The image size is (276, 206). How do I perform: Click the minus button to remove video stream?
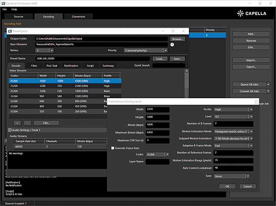(x=27, y=123)
